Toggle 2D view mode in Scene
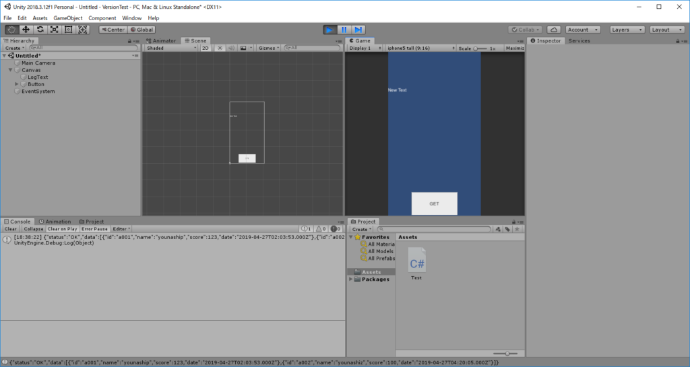The width and height of the screenshot is (690, 367). pos(206,48)
